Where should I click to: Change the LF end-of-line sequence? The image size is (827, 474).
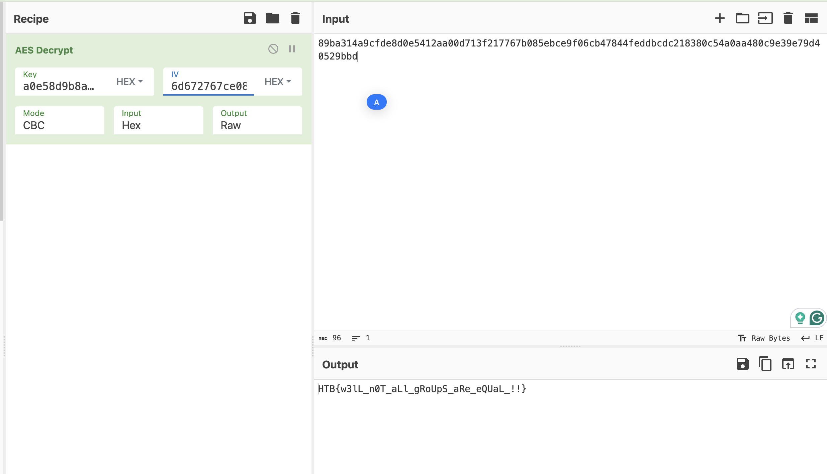tap(812, 338)
